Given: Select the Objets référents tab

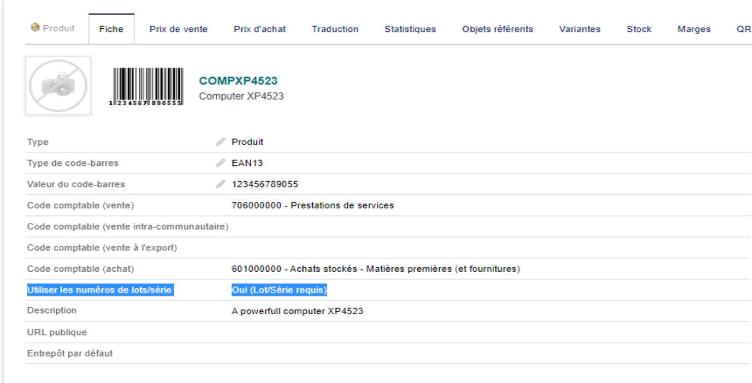Looking at the screenshot, I should point(497,29).
